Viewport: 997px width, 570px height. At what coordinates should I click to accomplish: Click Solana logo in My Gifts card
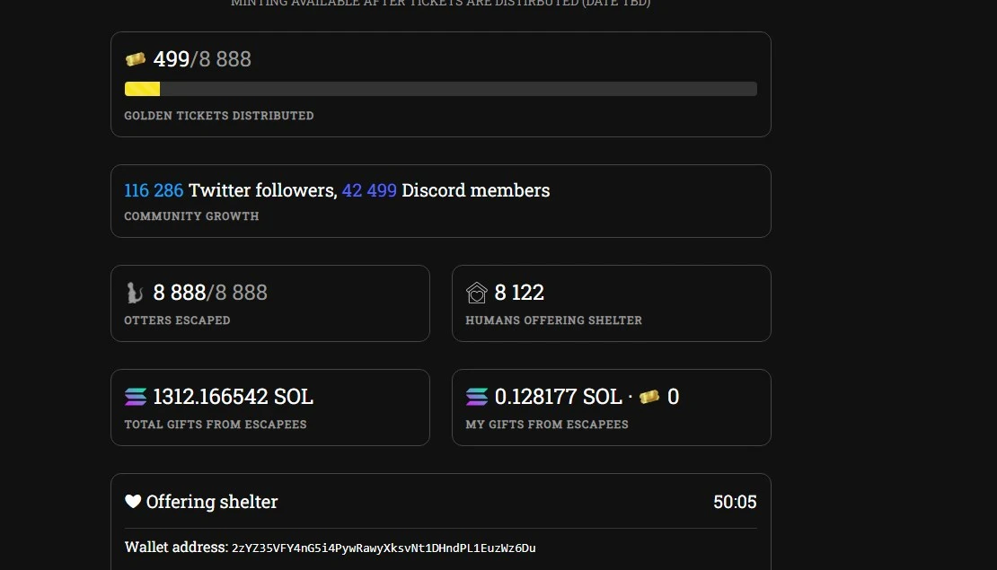477,397
